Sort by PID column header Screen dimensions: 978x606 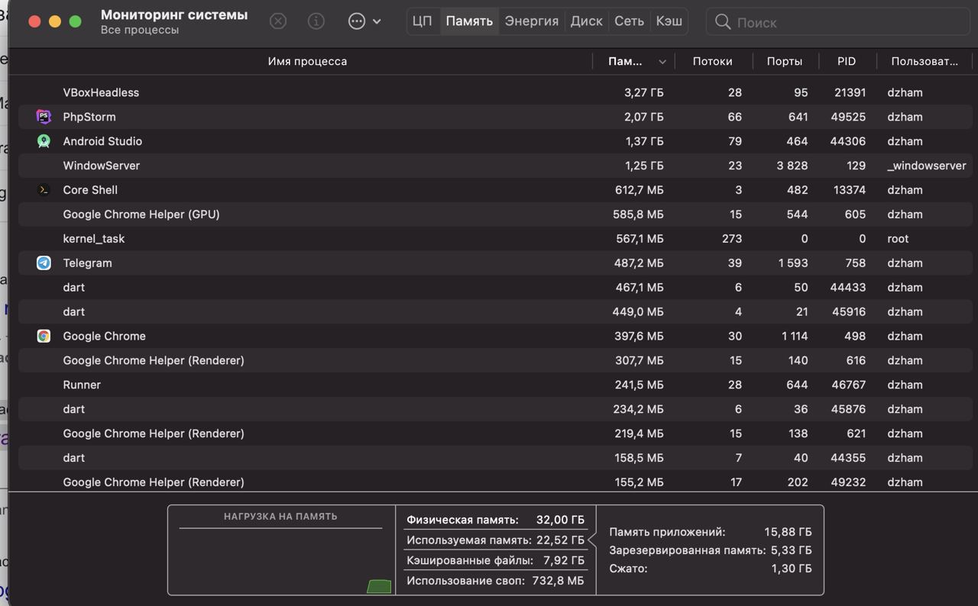coord(847,61)
